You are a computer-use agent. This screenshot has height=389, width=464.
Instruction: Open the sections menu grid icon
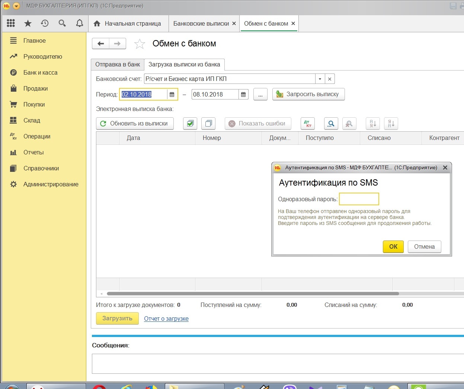[x=11, y=23]
